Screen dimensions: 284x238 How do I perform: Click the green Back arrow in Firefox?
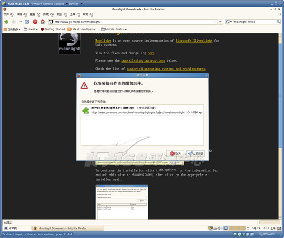(6, 22)
